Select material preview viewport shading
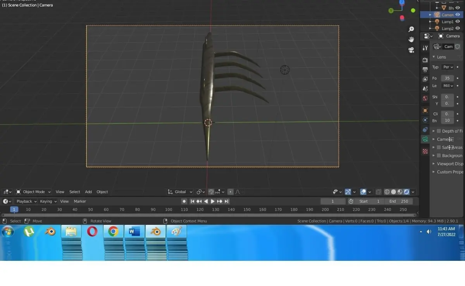 click(x=400, y=192)
